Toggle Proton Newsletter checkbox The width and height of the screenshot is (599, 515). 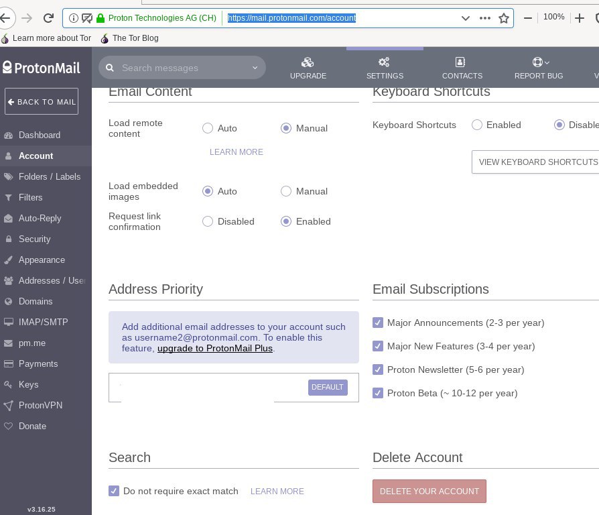tap(378, 369)
